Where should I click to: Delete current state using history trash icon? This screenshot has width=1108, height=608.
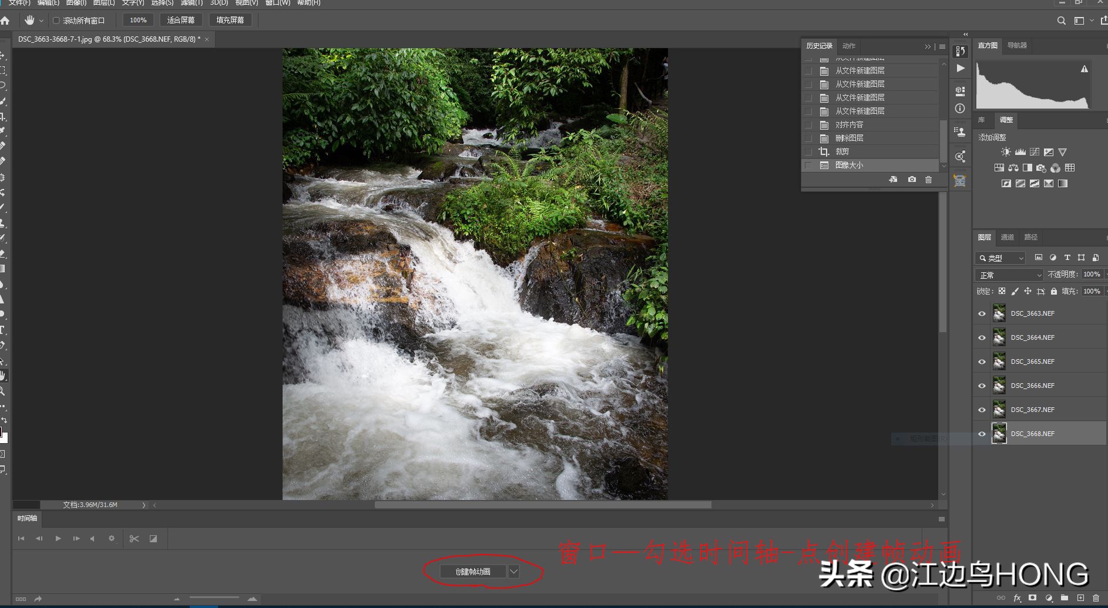pos(928,180)
